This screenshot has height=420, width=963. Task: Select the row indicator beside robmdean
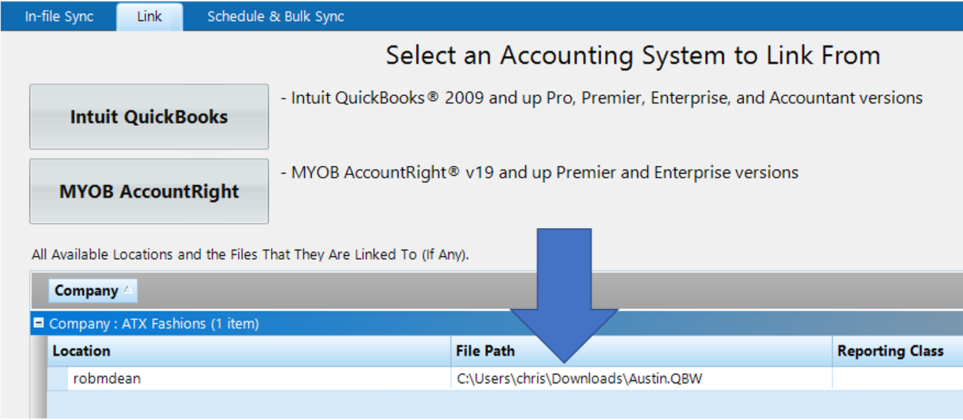click(x=57, y=378)
